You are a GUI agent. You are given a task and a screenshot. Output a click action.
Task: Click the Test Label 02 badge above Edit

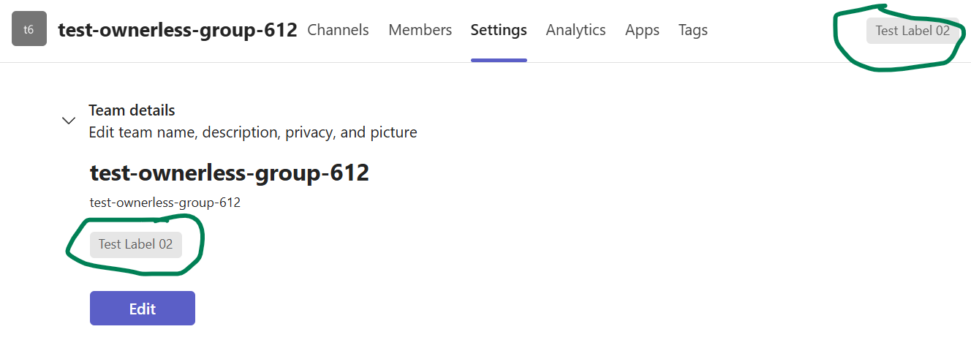click(x=136, y=244)
